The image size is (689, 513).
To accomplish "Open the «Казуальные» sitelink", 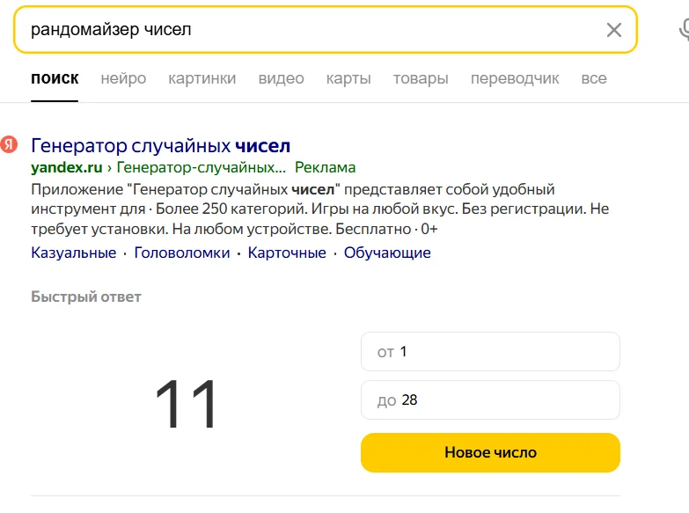I will tap(73, 253).
